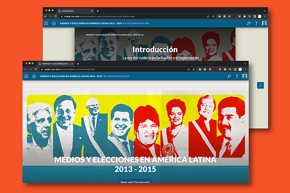Viewport: 290px width, 193px height.
Task: Open the help icon in the back window header
Action: pos(256,23)
